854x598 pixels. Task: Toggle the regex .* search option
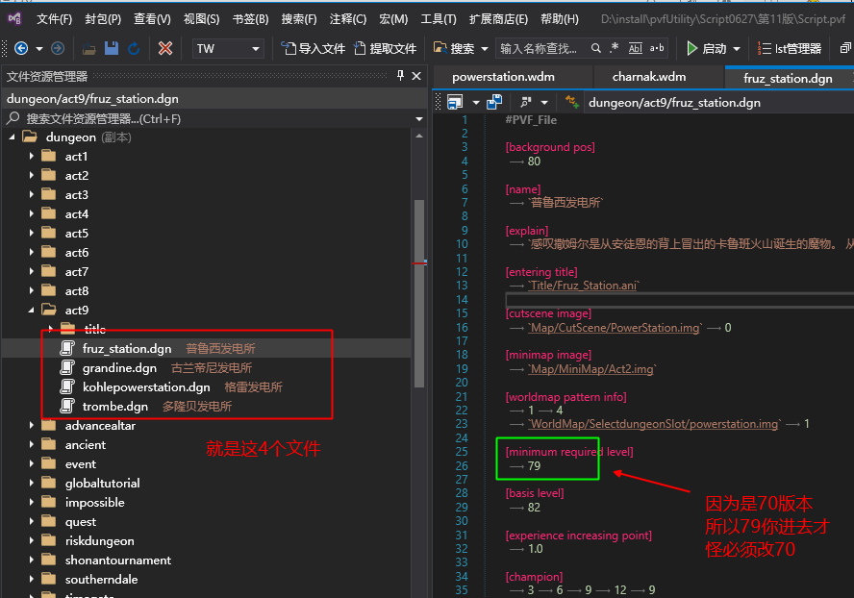tap(615, 48)
